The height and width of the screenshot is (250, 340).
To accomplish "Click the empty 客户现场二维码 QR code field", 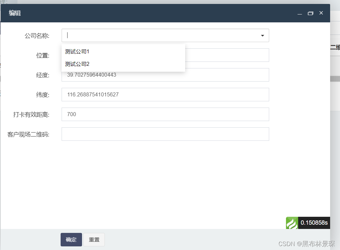I will click(x=165, y=134).
